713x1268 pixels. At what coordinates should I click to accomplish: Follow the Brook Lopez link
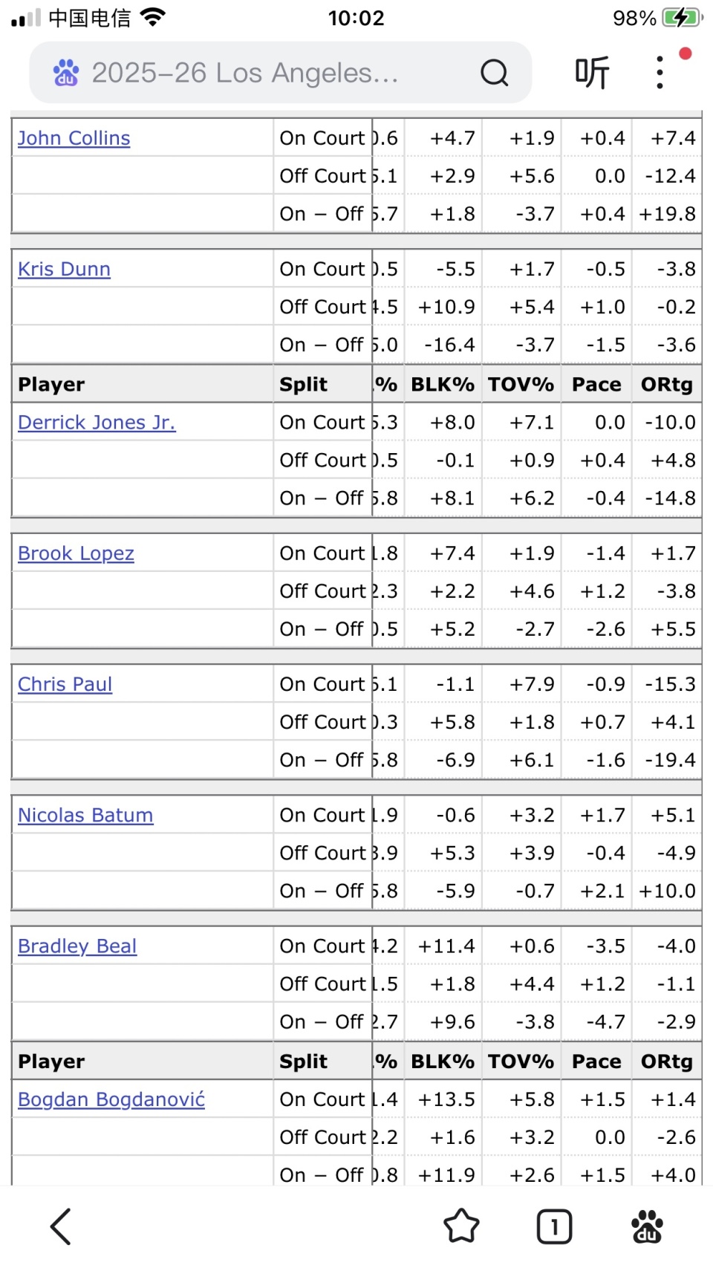[76, 553]
